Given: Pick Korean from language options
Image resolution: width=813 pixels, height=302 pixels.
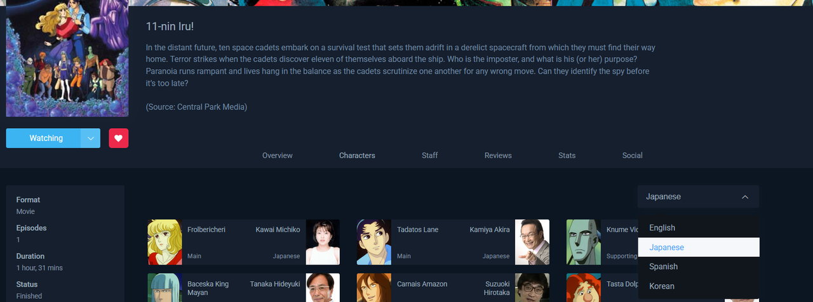Looking at the screenshot, I should 699,286.
